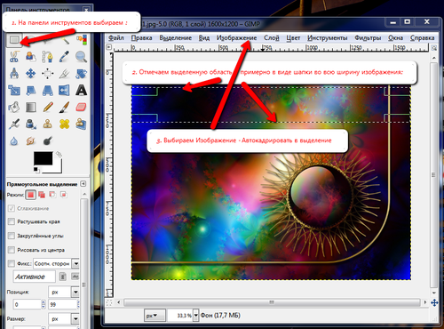Select the Smudge finger tool
This screenshot has width=444, height=329.
[30, 140]
